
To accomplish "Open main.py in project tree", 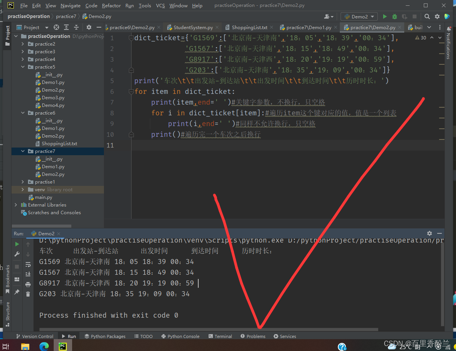I will (43, 197).
